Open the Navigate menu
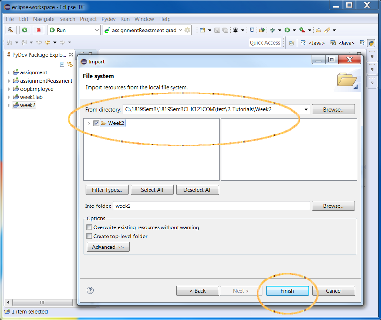The image size is (381, 320). pyautogui.click(x=44, y=19)
